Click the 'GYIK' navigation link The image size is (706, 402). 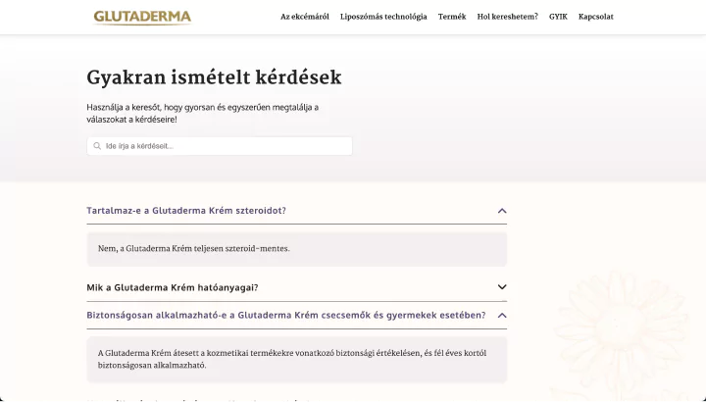tap(558, 17)
